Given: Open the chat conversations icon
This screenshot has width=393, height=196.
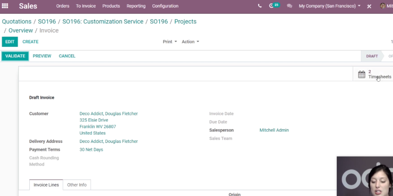Looking at the screenshot, I should [289, 6].
